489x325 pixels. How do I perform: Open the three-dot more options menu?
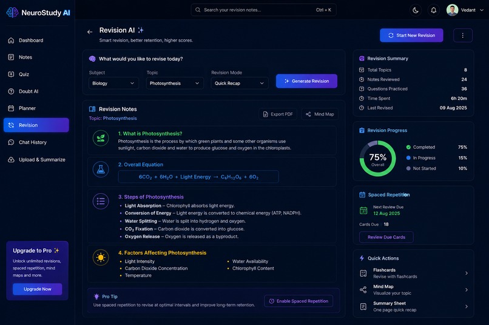[x=462, y=36]
